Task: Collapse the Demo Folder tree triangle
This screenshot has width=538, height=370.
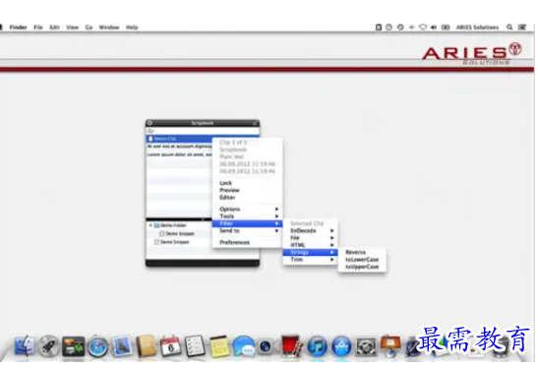Action: 150,225
